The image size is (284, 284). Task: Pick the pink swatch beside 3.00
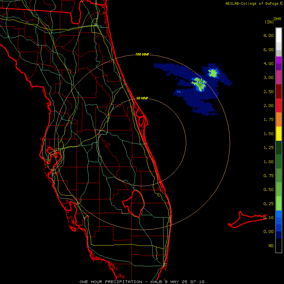pyautogui.click(x=279, y=77)
